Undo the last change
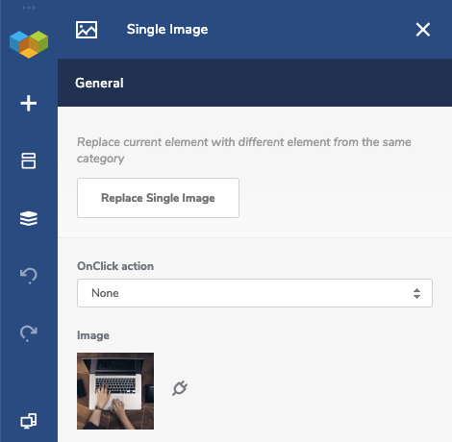This screenshot has height=442, width=452. tap(29, 276)
